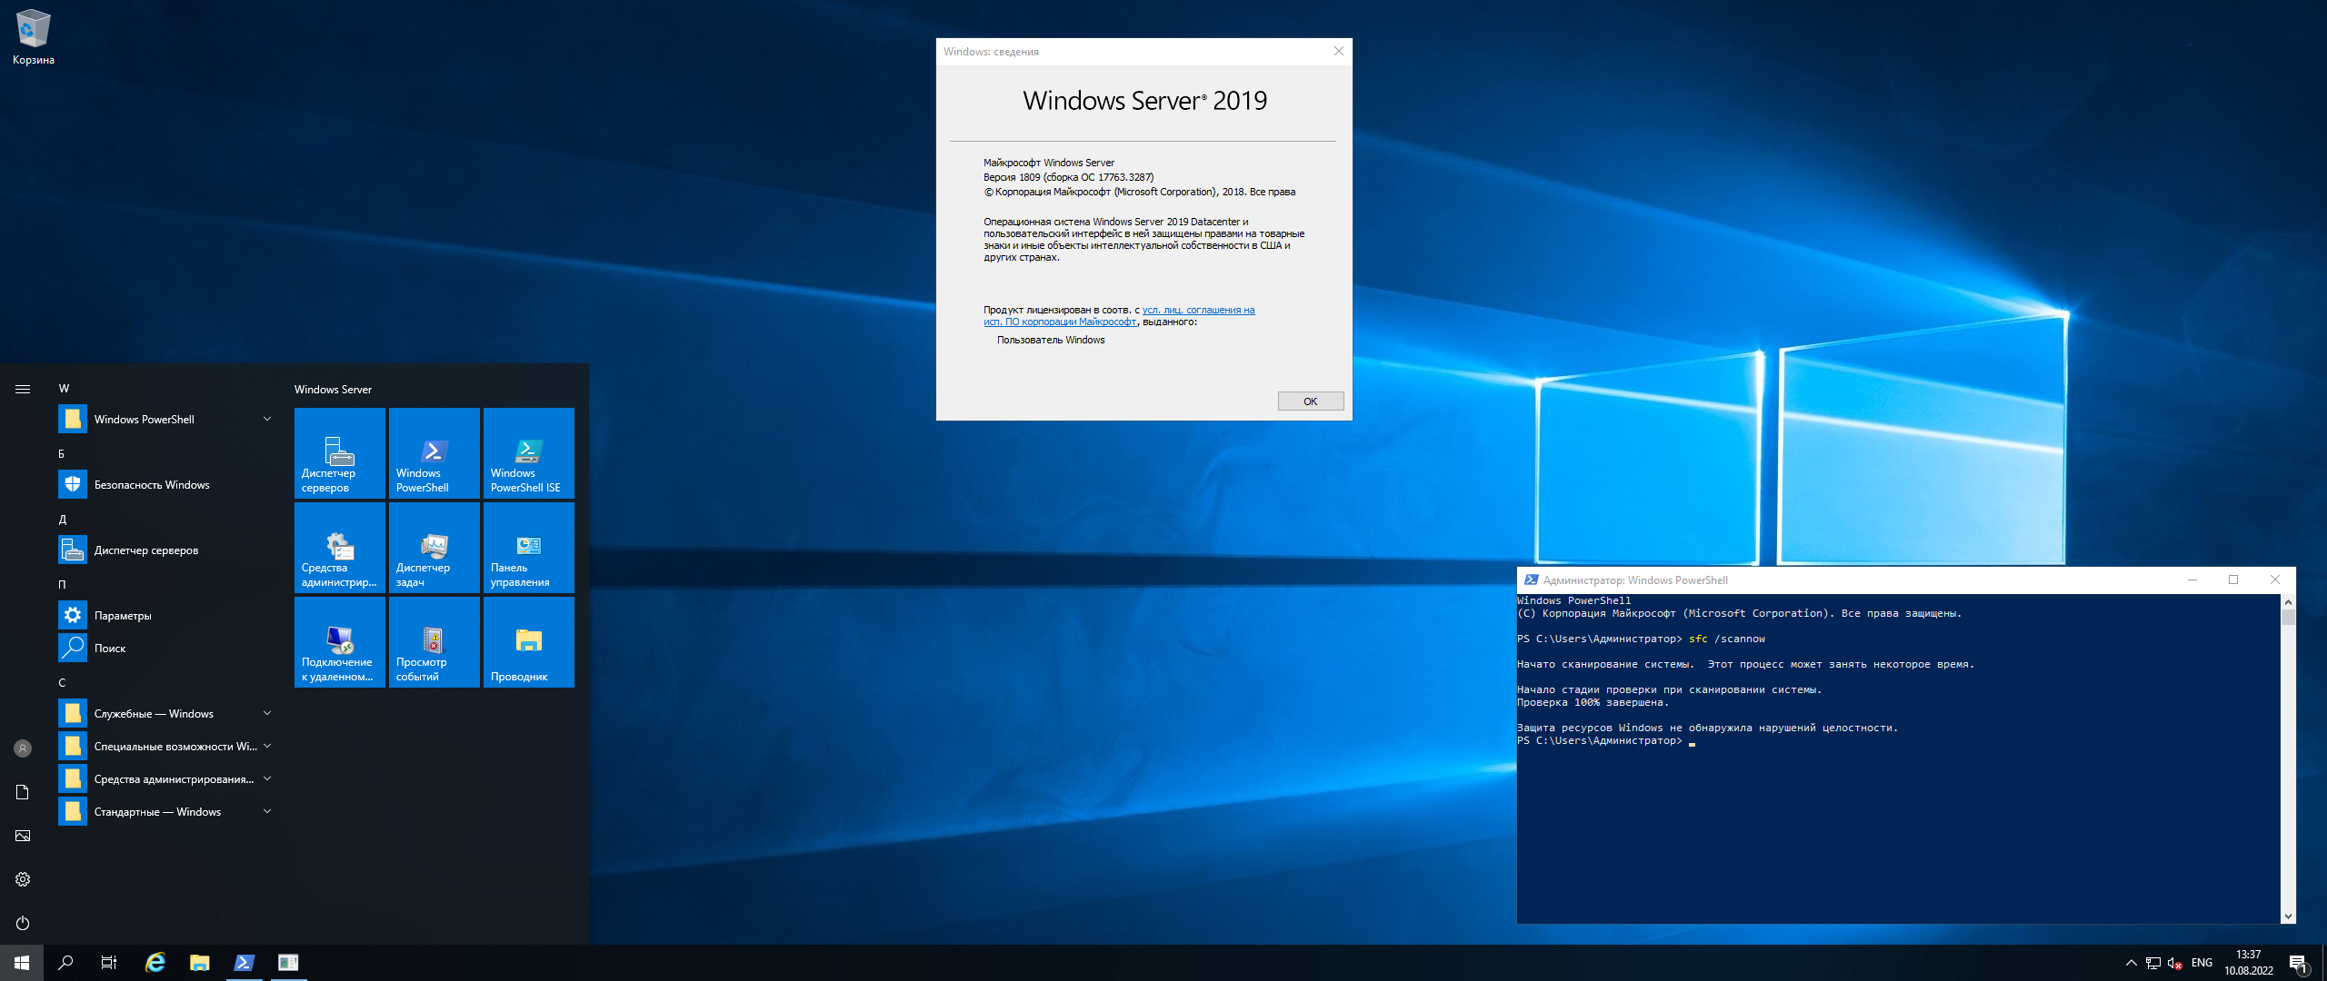Click the Windows Server tile group heading

pos(333,390)
